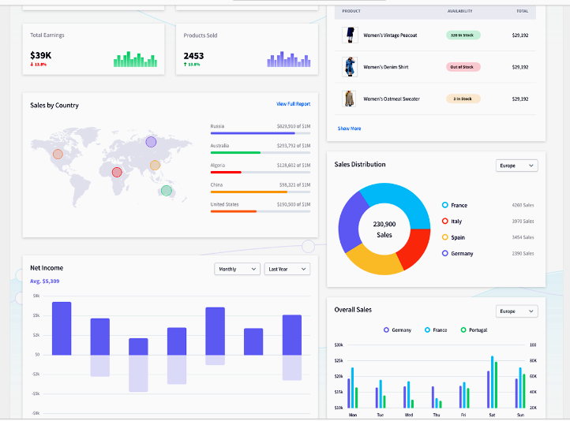
Task: Click the Mon bar group in Overall Sales
Action: tap(353, 388)
